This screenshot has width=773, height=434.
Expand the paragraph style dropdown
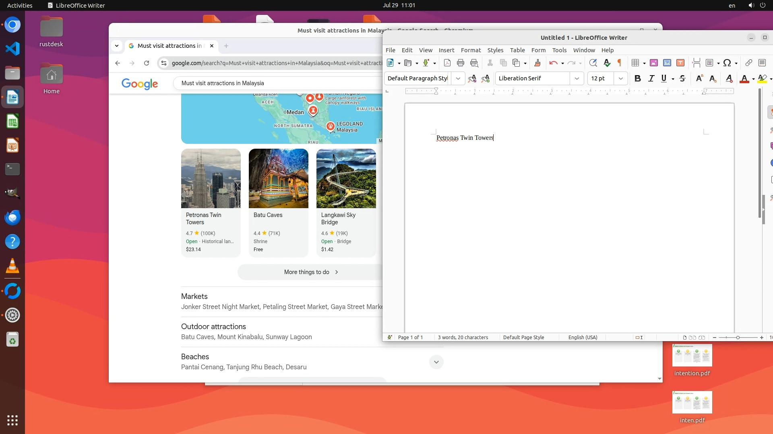tap(458, 78)
